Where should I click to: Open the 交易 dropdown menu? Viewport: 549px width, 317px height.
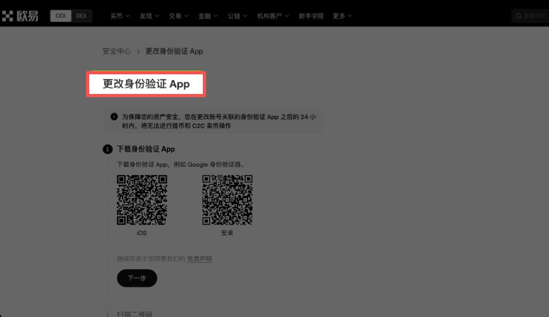coord(178,16)
